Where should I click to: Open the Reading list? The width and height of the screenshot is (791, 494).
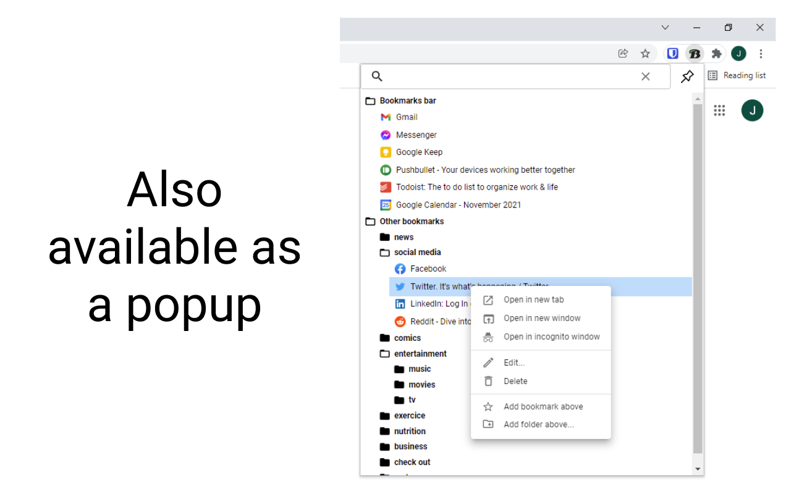[x=737, y=75]
